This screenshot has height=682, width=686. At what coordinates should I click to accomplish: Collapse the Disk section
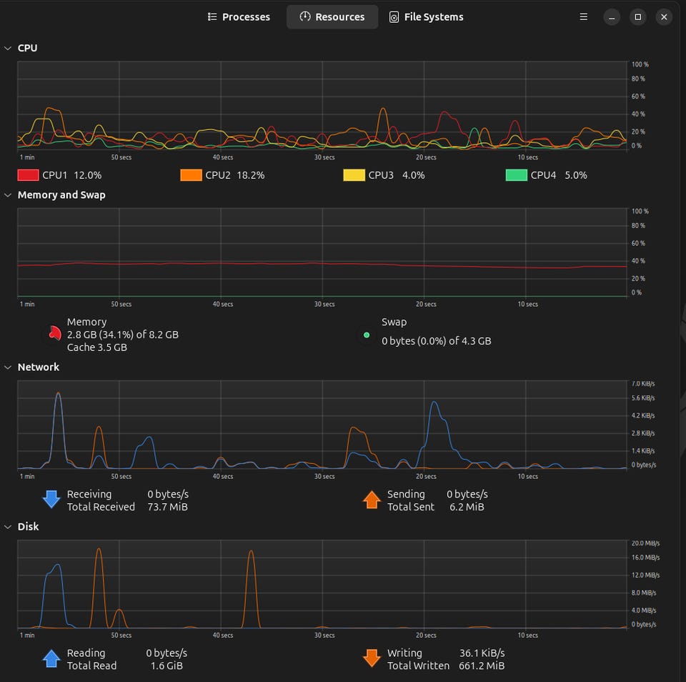click(7, 527)
